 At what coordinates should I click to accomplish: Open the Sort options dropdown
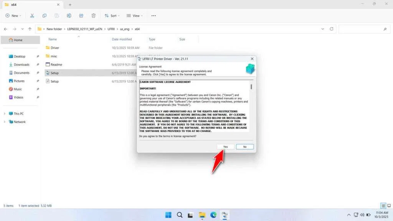(112, 16)
